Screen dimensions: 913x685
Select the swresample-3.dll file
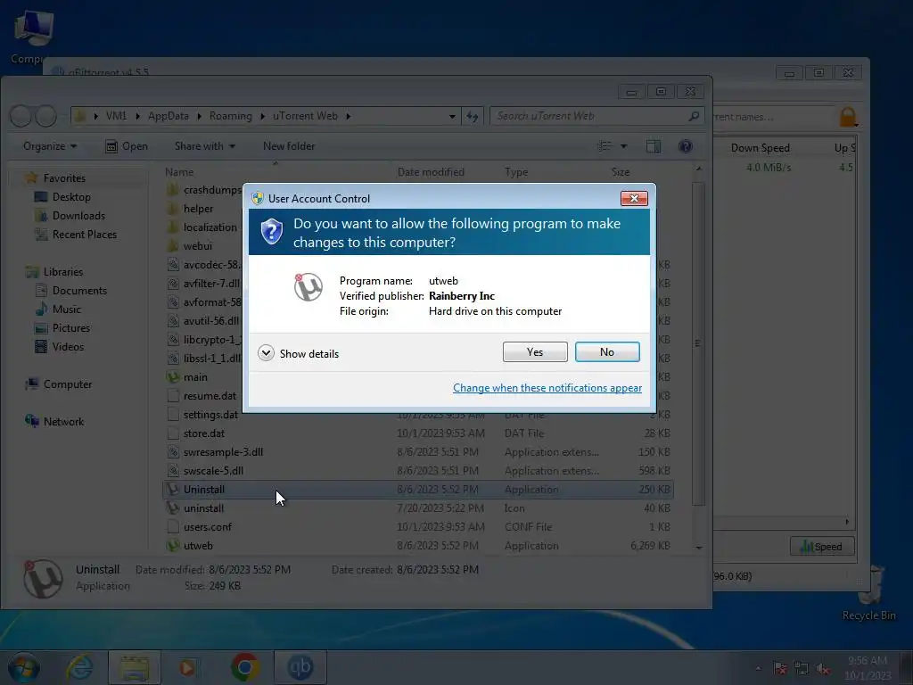point(418,452)
